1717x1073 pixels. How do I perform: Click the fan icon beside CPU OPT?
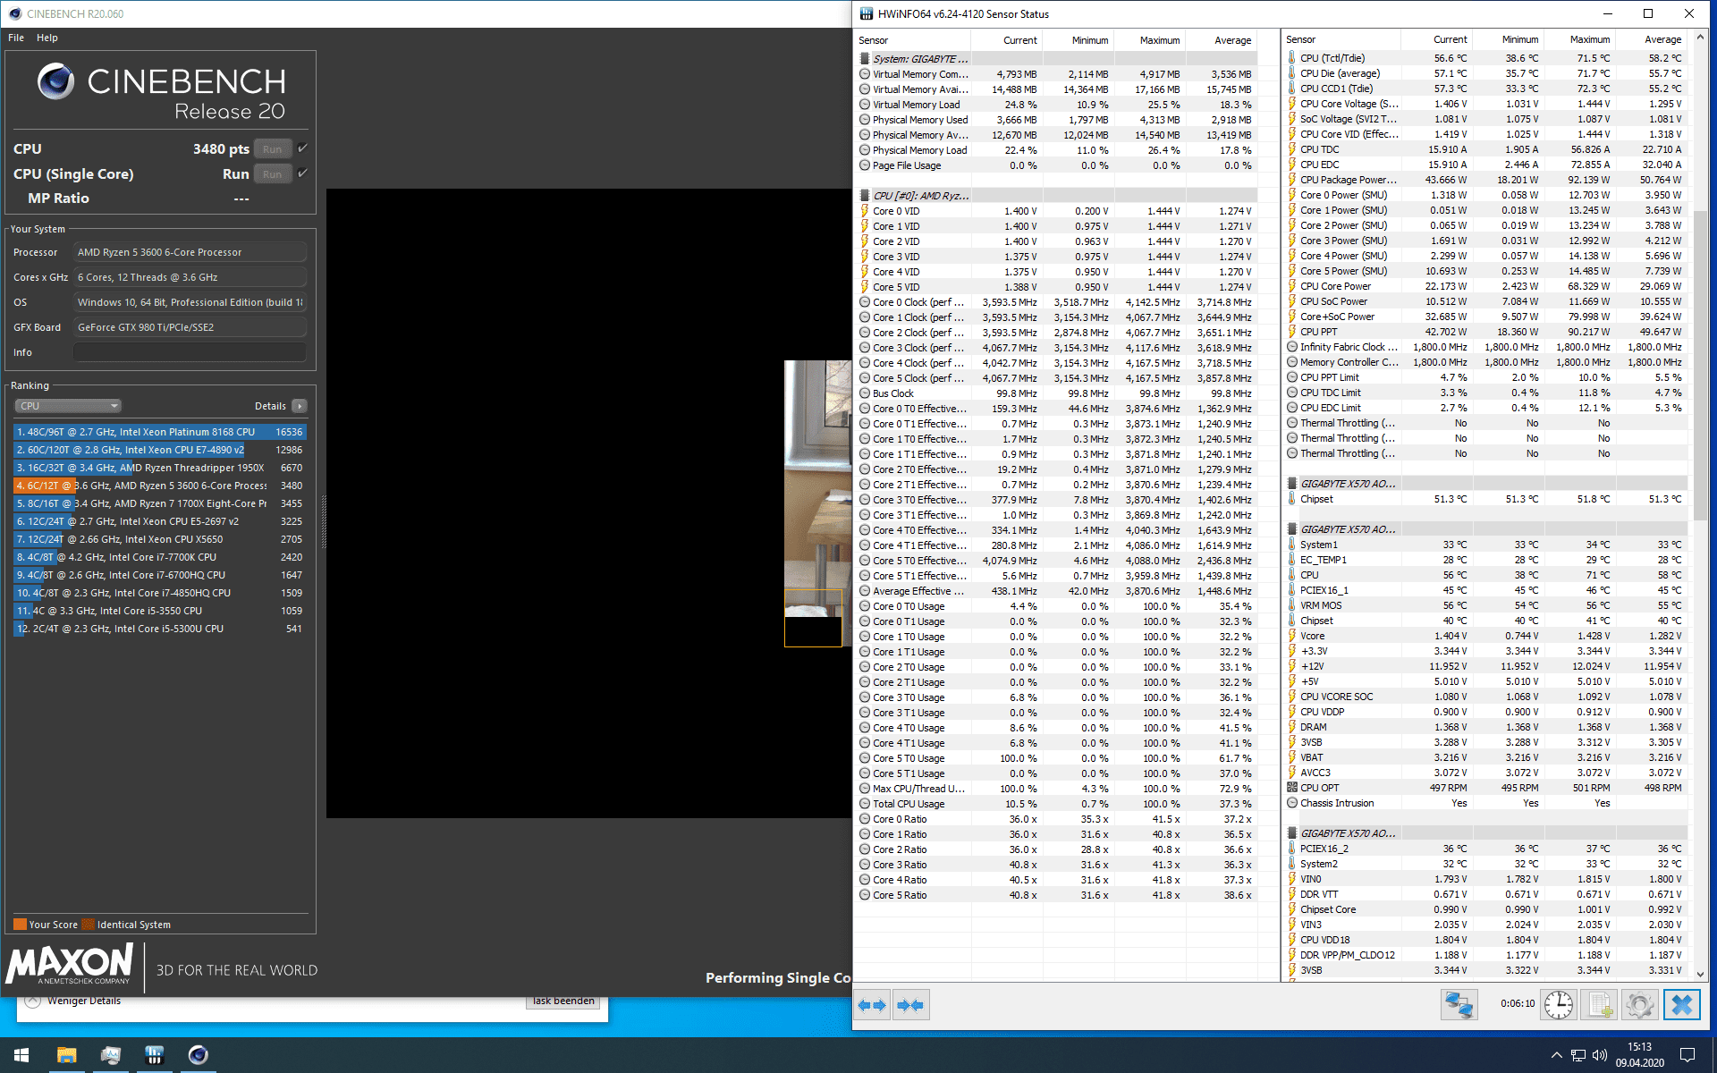pos(1292,788)
